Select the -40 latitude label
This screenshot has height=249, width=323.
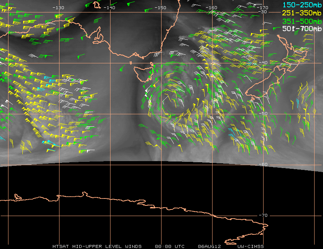(263, 63)
